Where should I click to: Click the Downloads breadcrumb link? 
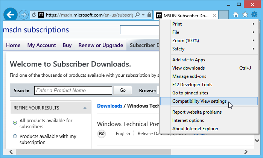point(110,106)
